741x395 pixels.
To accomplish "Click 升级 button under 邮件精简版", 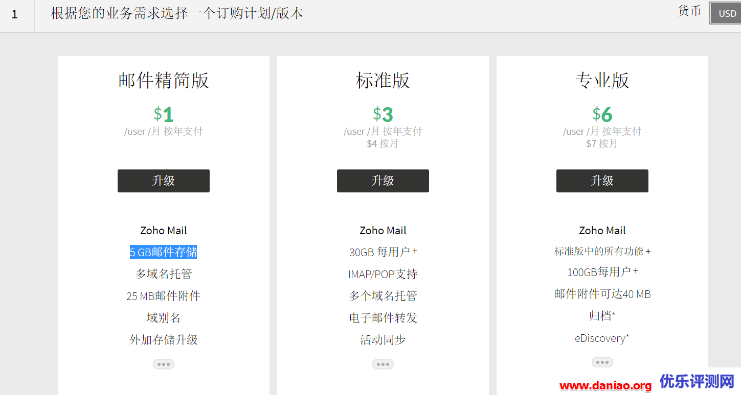I will [163, 181].
